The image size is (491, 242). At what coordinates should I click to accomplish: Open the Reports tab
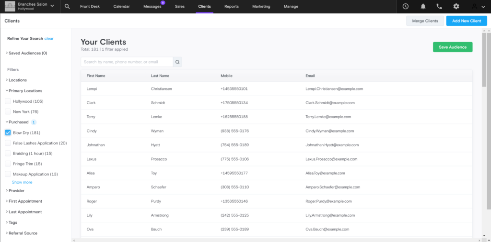(x=232, y=7)
